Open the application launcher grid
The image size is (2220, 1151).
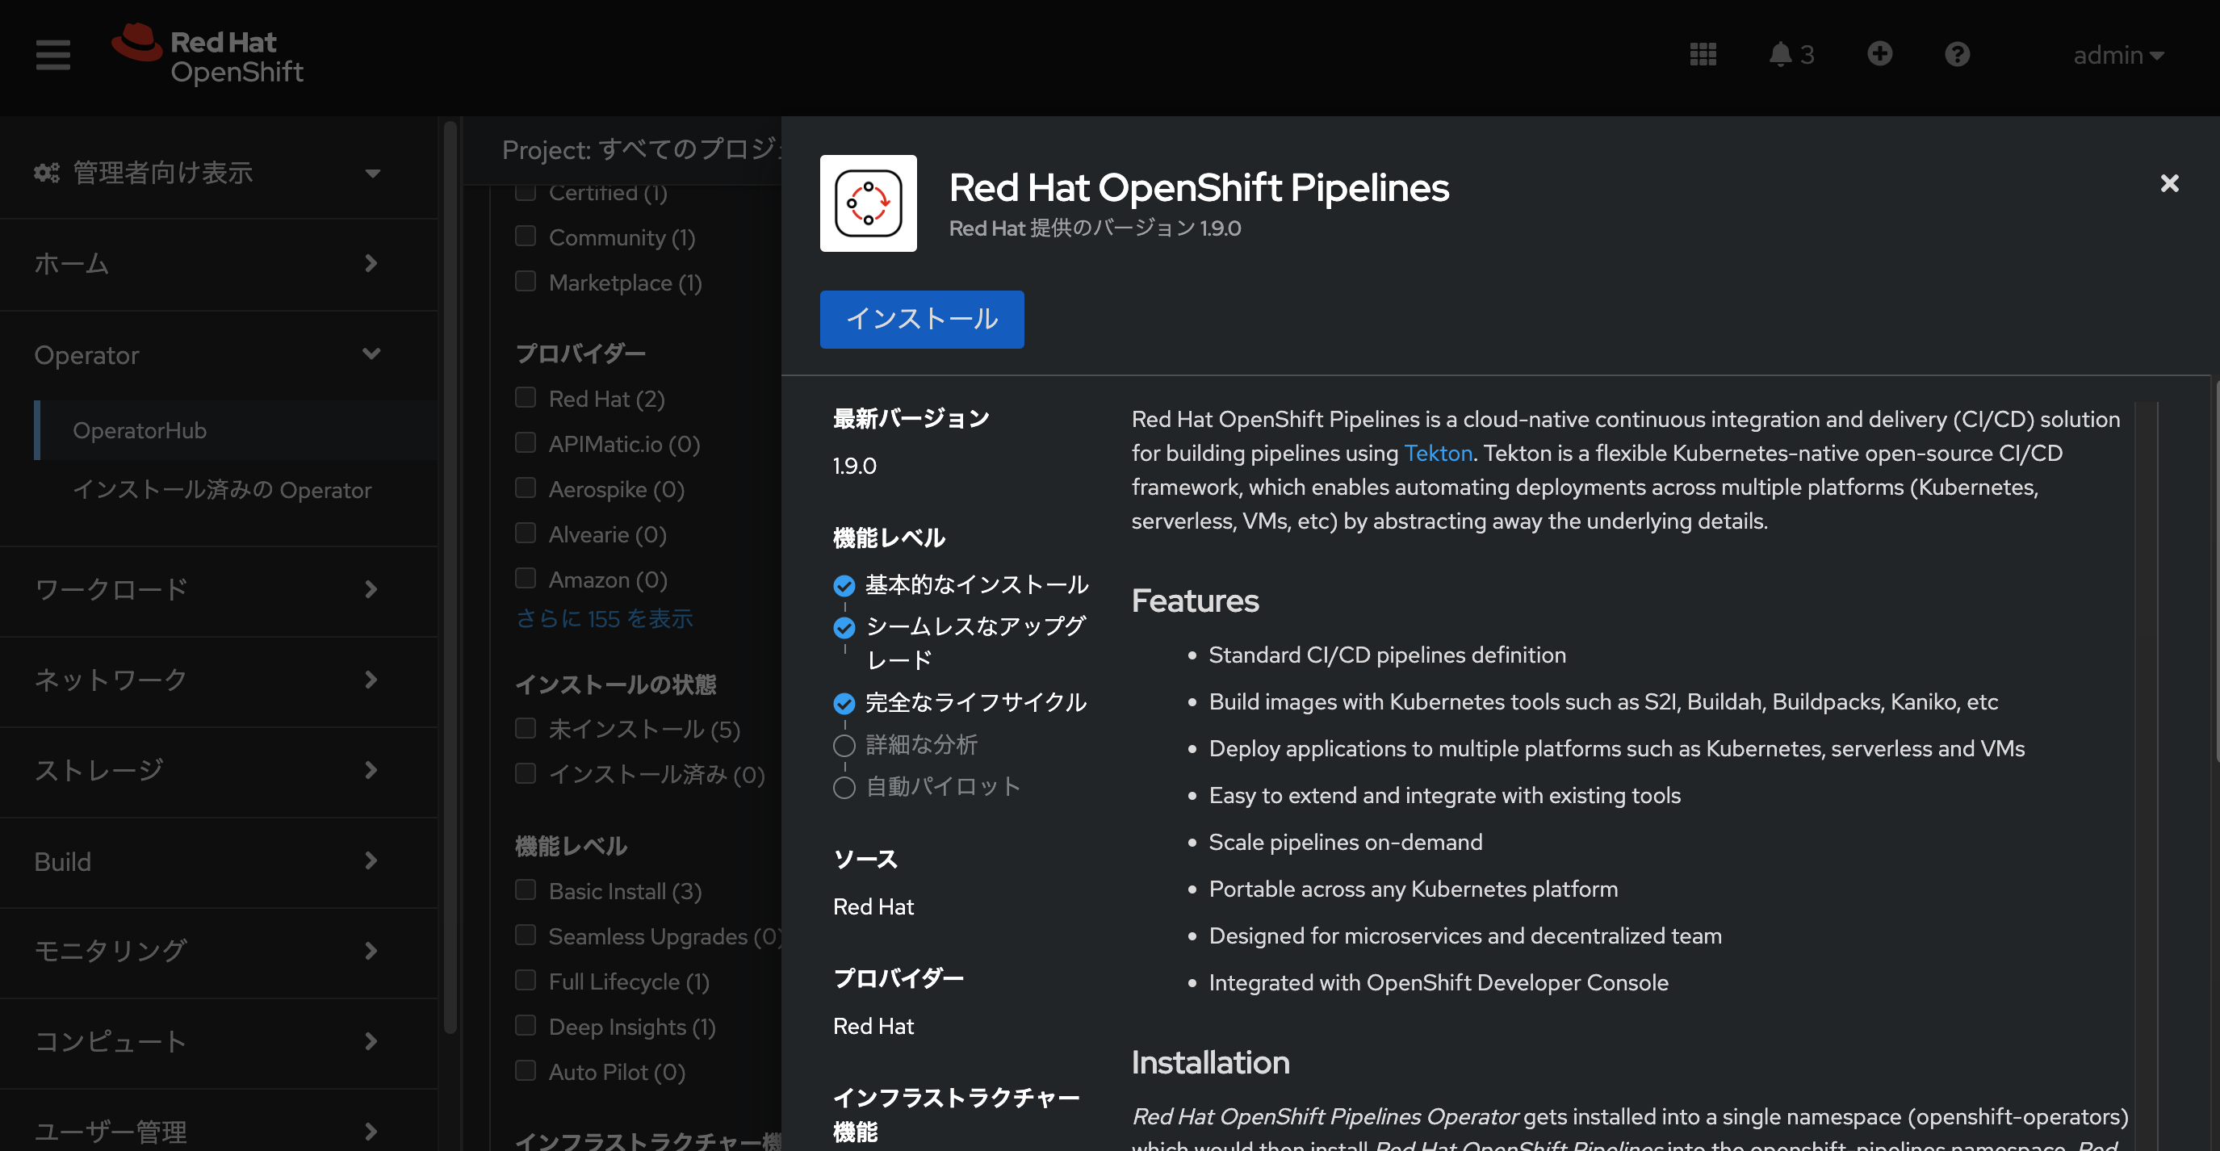tap(1703, 55)
